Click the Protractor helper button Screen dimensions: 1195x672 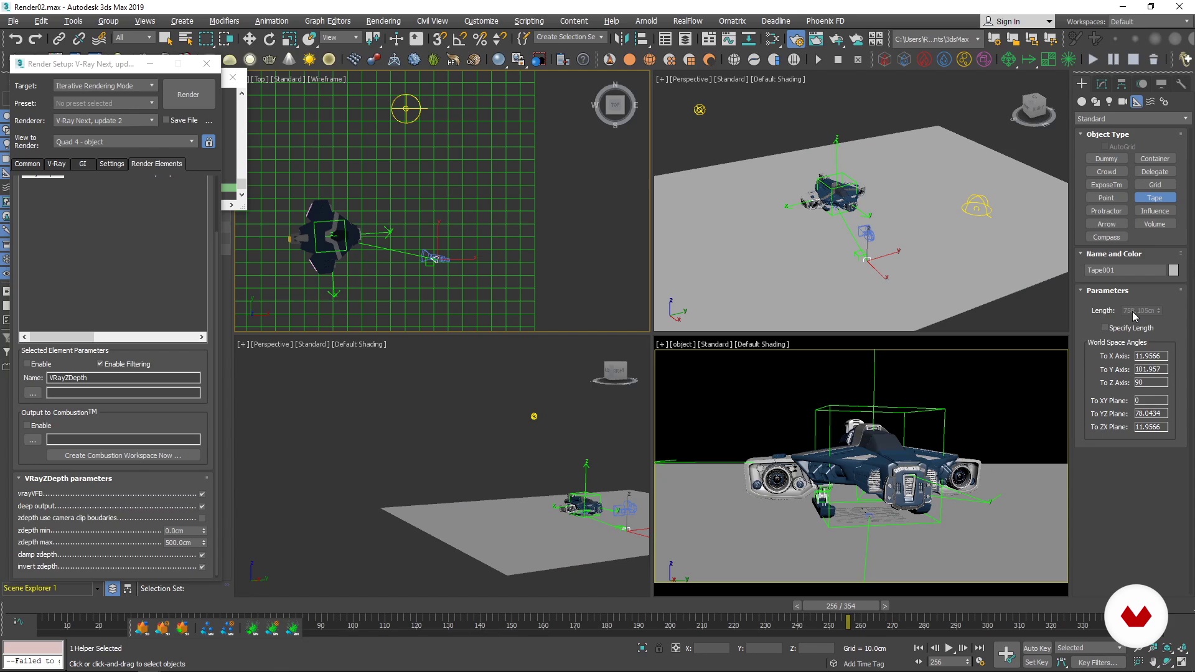click(x=1106, y=211)
